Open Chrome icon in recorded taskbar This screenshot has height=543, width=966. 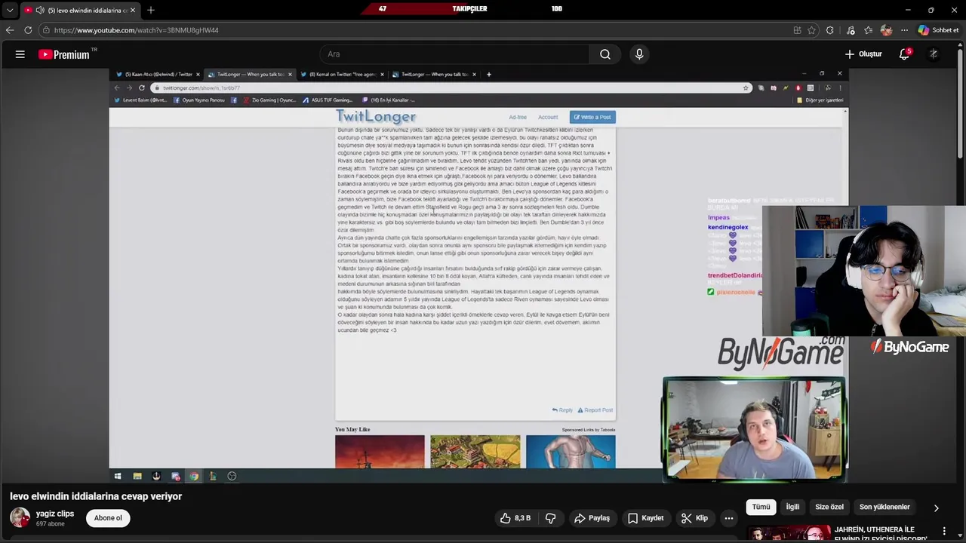[194, 476]
